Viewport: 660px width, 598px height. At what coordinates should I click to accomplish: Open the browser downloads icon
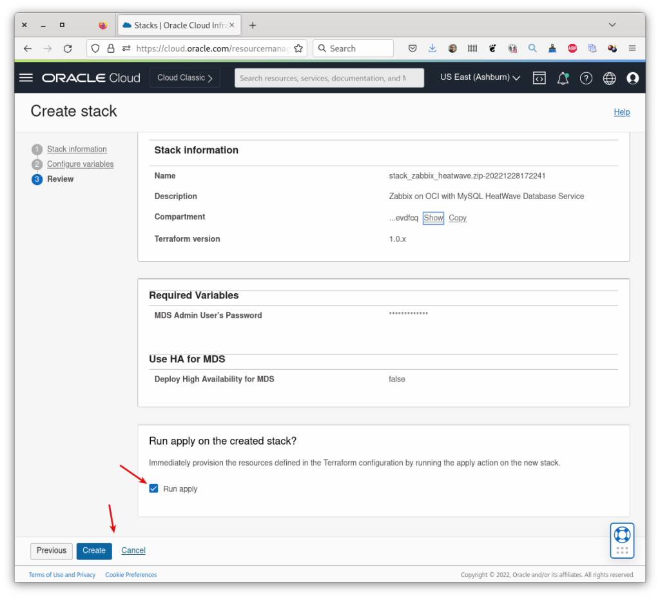[x=432, y=48]
